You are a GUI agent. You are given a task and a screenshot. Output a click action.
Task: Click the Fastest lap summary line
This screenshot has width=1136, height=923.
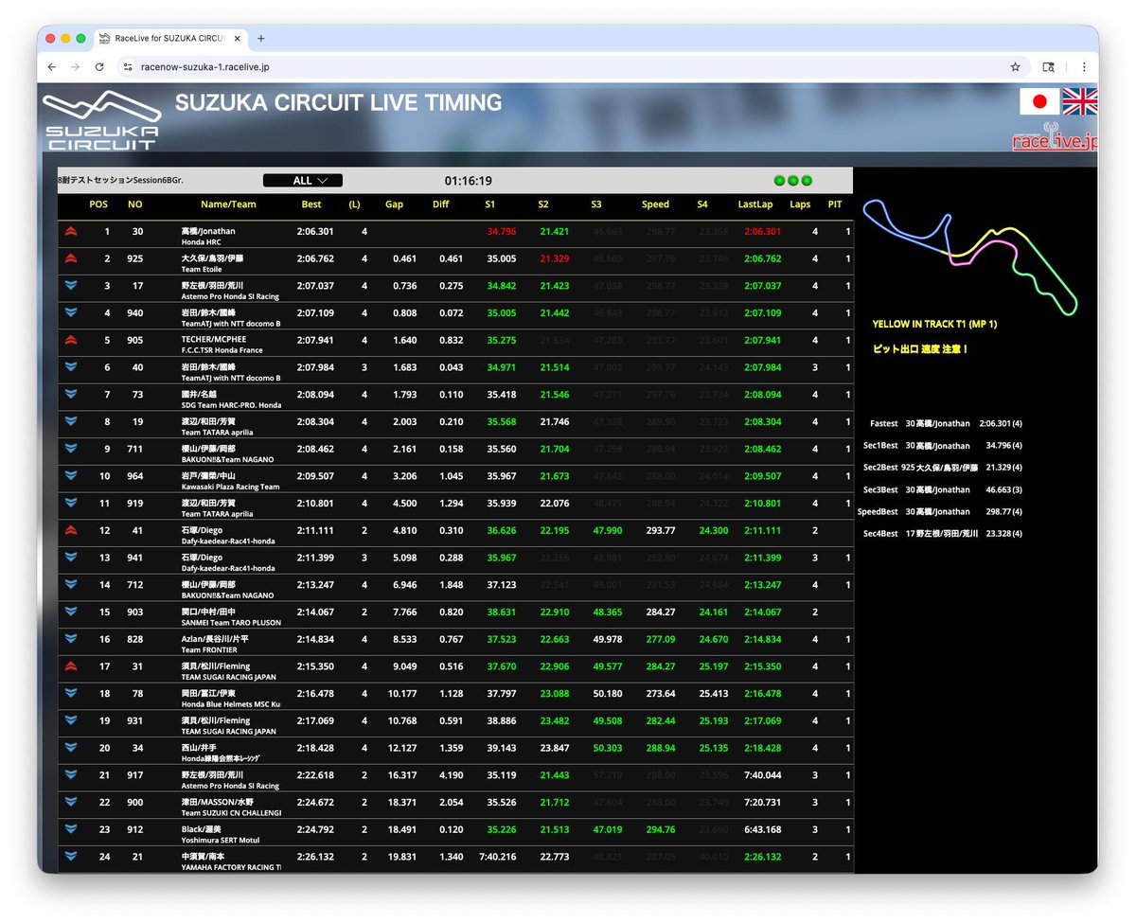947,424
